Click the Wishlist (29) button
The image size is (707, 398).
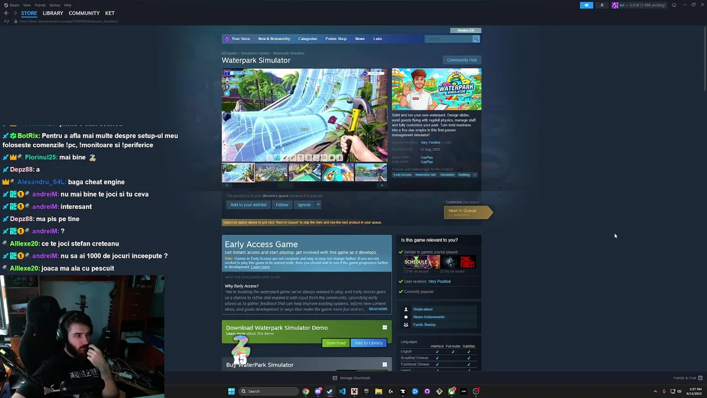(x=466, y=30)
